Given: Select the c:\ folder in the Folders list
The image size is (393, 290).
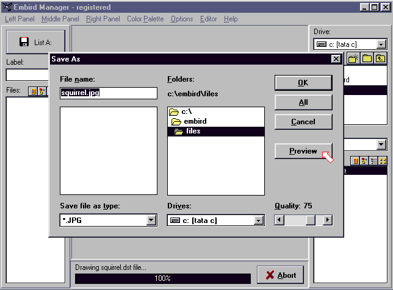Looking at the screenshot, I should pyautogui.click(x=216, y=112).
